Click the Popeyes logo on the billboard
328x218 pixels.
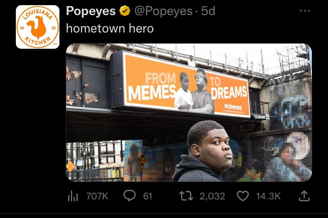click(233, 107)
